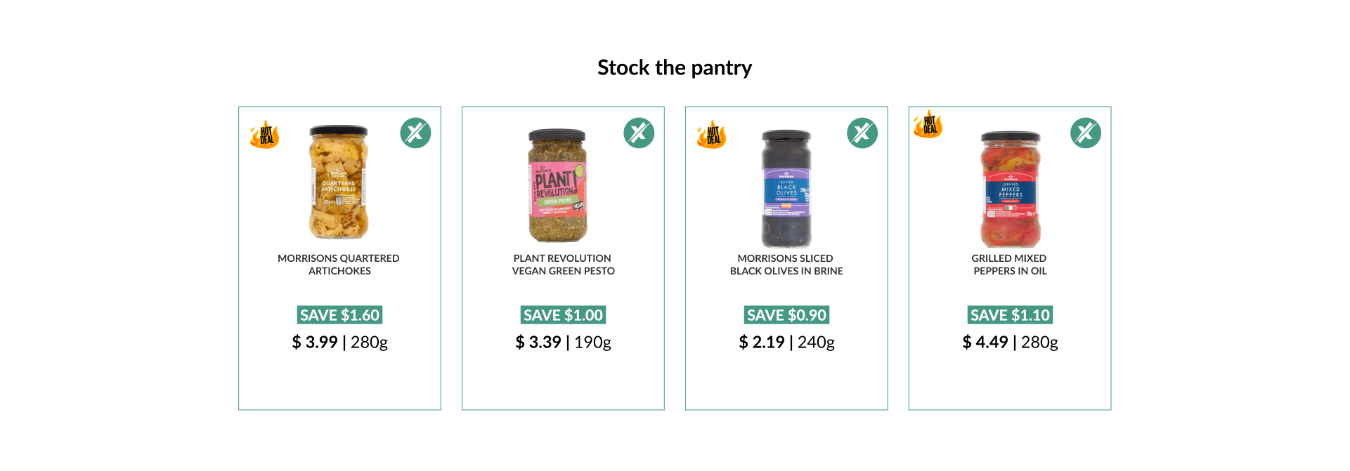Open the Plant Revolution pesto jar image
1350x471 pixels.
click(558, 185)
